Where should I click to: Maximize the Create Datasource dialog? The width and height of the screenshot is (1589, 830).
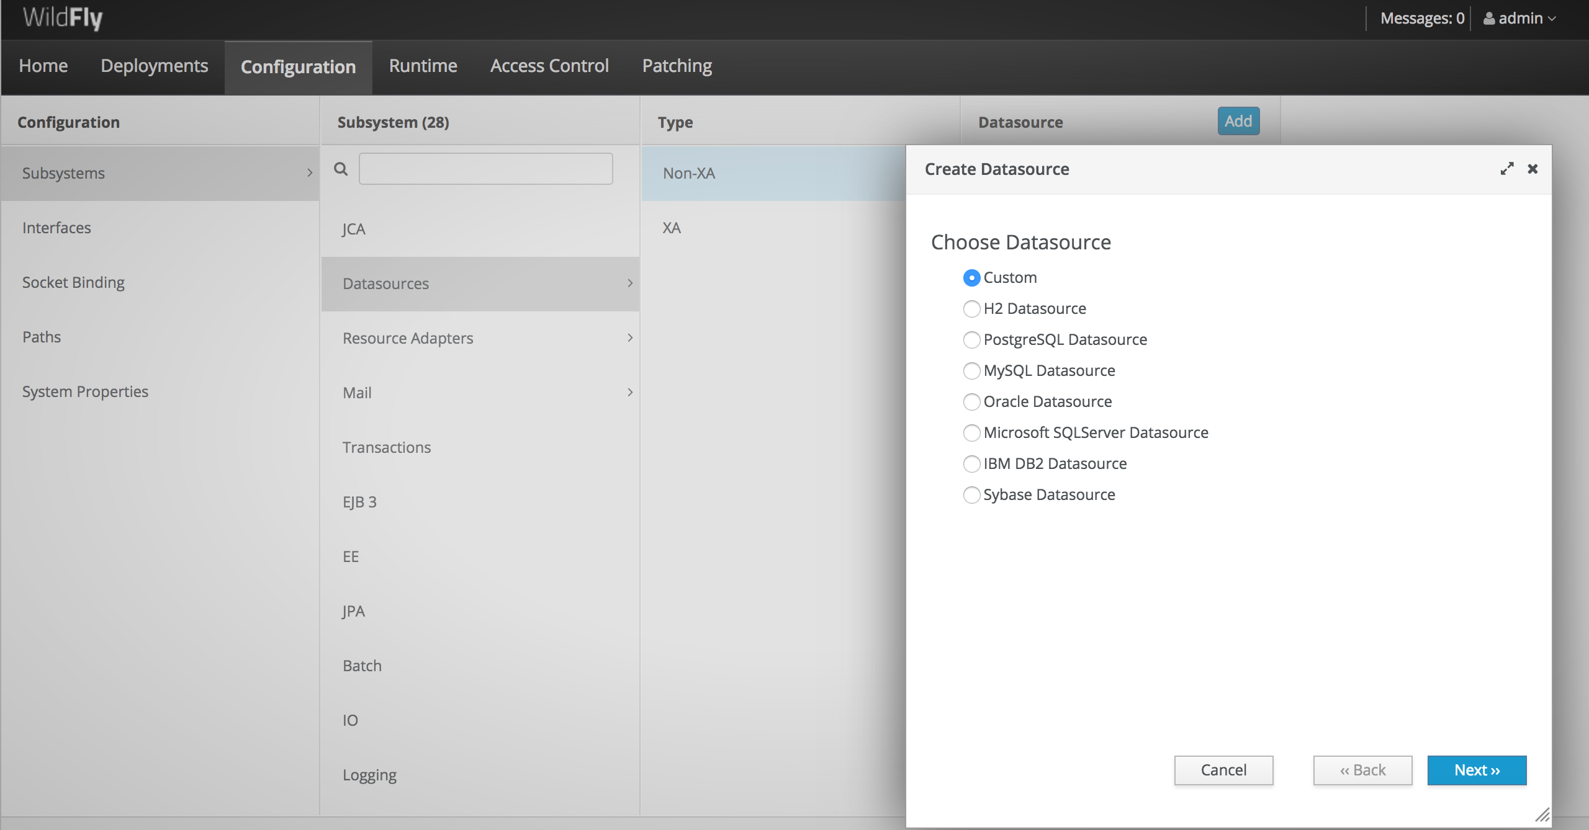click(1507, 169)
